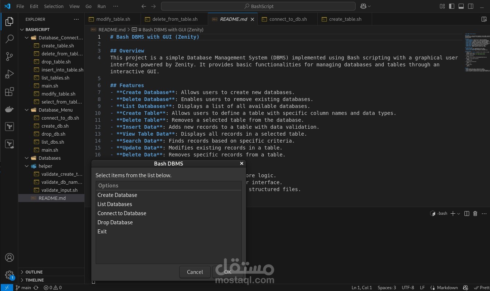The height and width of the screenshot is (291, 490).
Task: Toggle the bottom panel layout button
Action: click(x=461, y=6)
